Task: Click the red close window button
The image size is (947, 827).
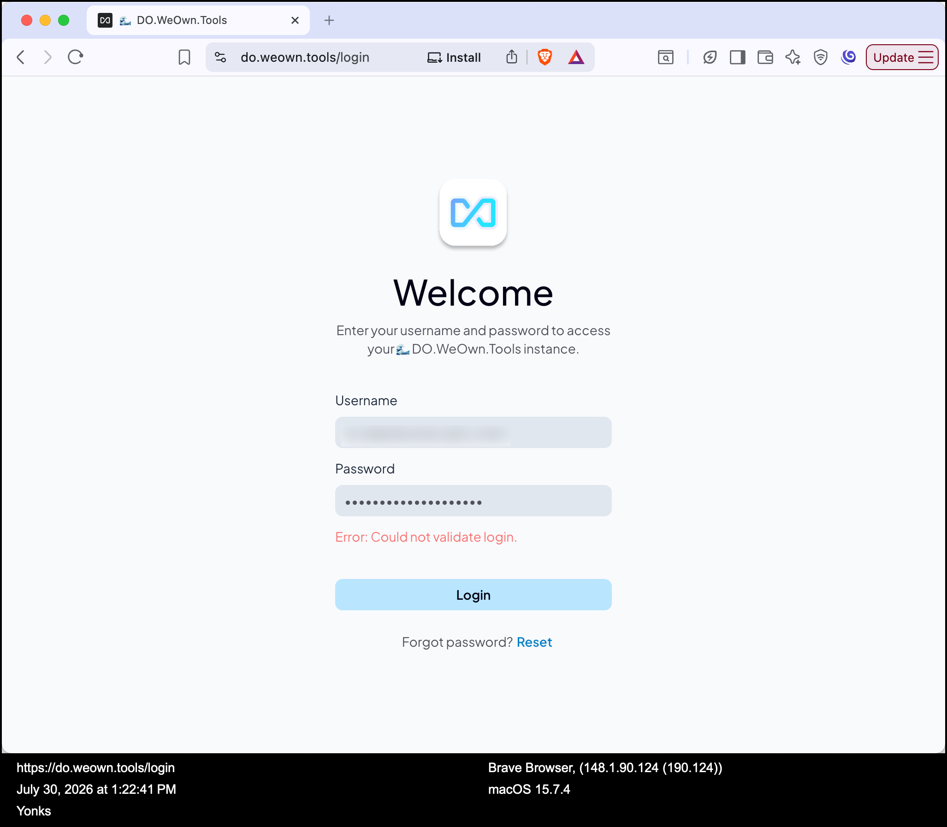Action: [27, 20]
